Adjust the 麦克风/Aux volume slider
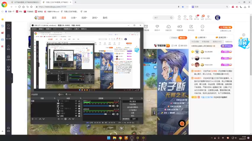Viewport: 252px width, 141px height. [97, 106]
